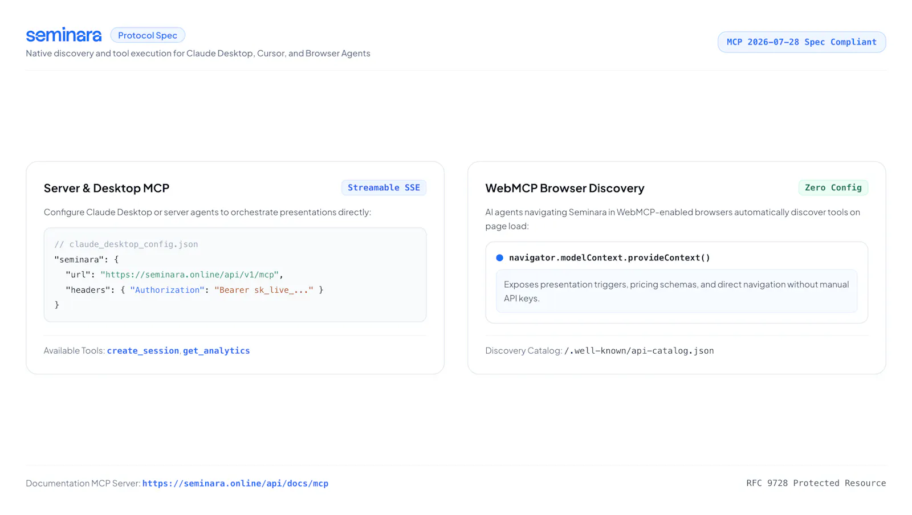
Task: Click RFC 9728 Protected Resource text
Action: [816, 483]
